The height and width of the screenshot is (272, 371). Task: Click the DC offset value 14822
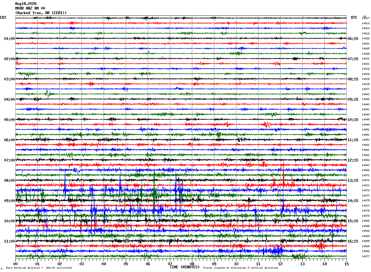365,39
